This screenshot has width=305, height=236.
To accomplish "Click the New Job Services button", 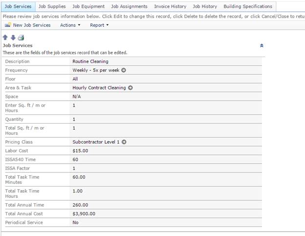I will tap(31, 25).
